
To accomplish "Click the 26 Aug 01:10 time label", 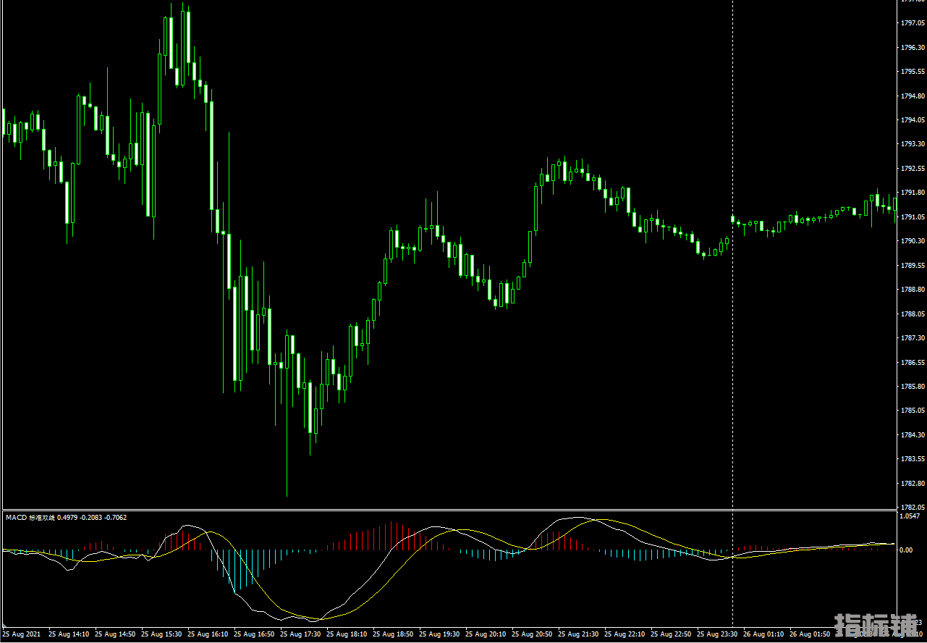I will [763, 634].
